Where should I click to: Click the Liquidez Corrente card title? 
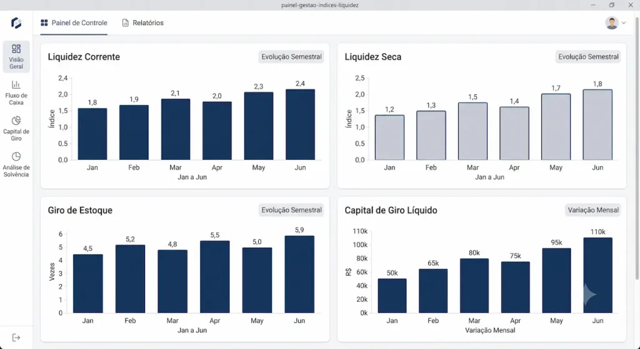(84, 57)
